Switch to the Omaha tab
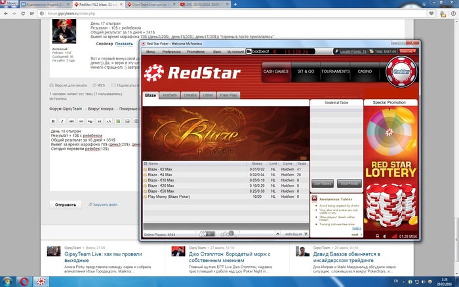Screen dimensions: 459x287 190,95
